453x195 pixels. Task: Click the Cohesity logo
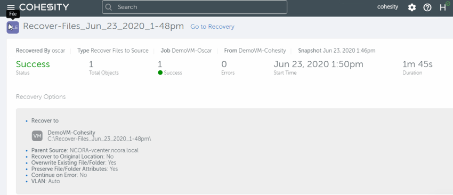pos(44,7)
